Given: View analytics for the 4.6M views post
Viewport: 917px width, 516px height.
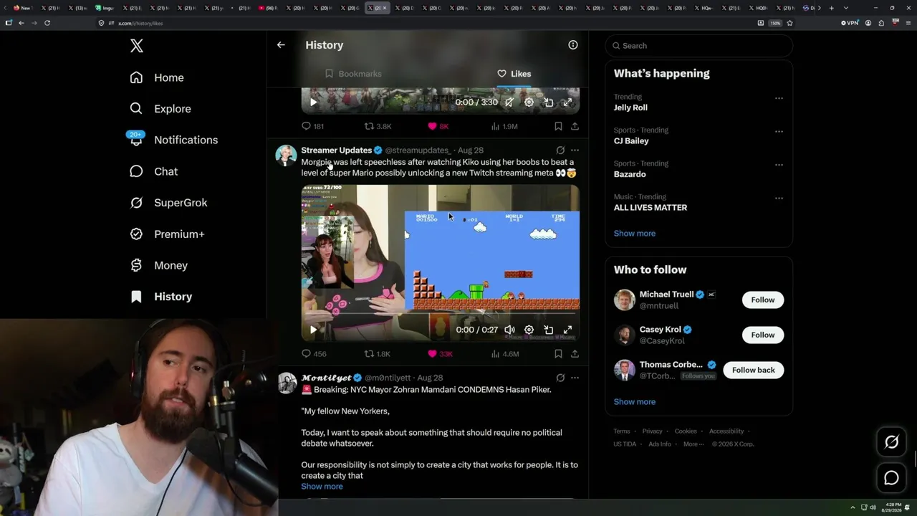Looking at the screenshot, I should [x=504, y=354].
